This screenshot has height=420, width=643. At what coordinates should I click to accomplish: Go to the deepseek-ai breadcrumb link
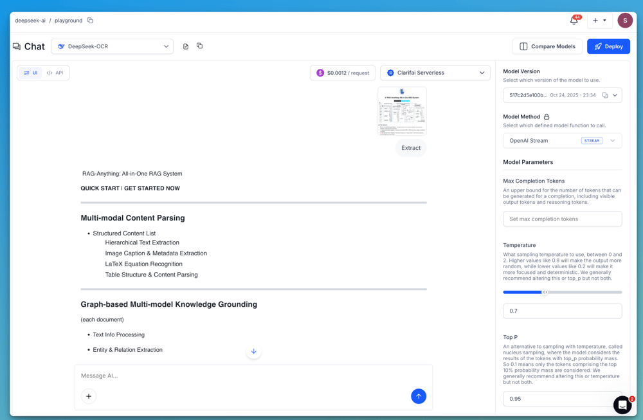click(30, 21)
